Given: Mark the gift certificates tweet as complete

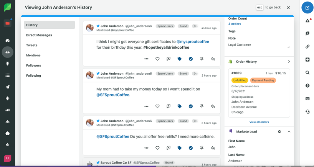Looking at the screenshot, I should tap(190, 59).
